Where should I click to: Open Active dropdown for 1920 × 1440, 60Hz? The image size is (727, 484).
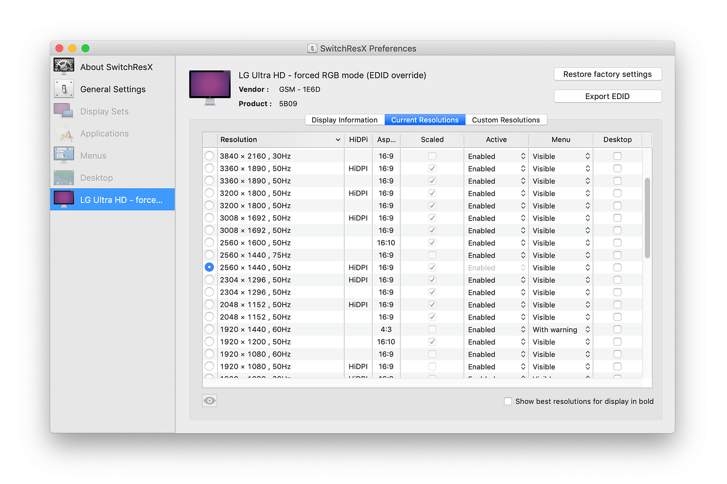tap(496, 329)
